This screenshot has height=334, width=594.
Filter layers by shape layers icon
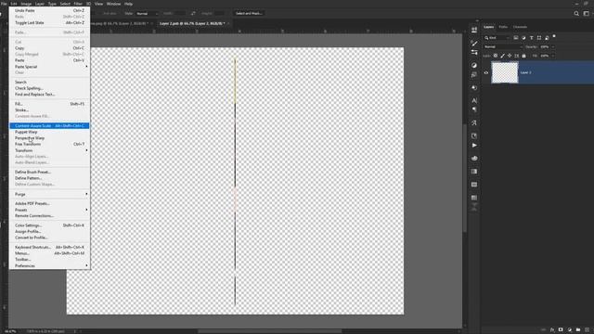[x=539, y=37]
